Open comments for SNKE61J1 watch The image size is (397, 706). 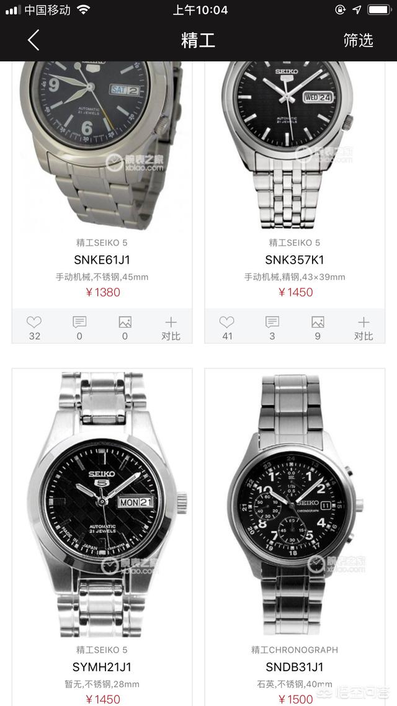(79, 322)
